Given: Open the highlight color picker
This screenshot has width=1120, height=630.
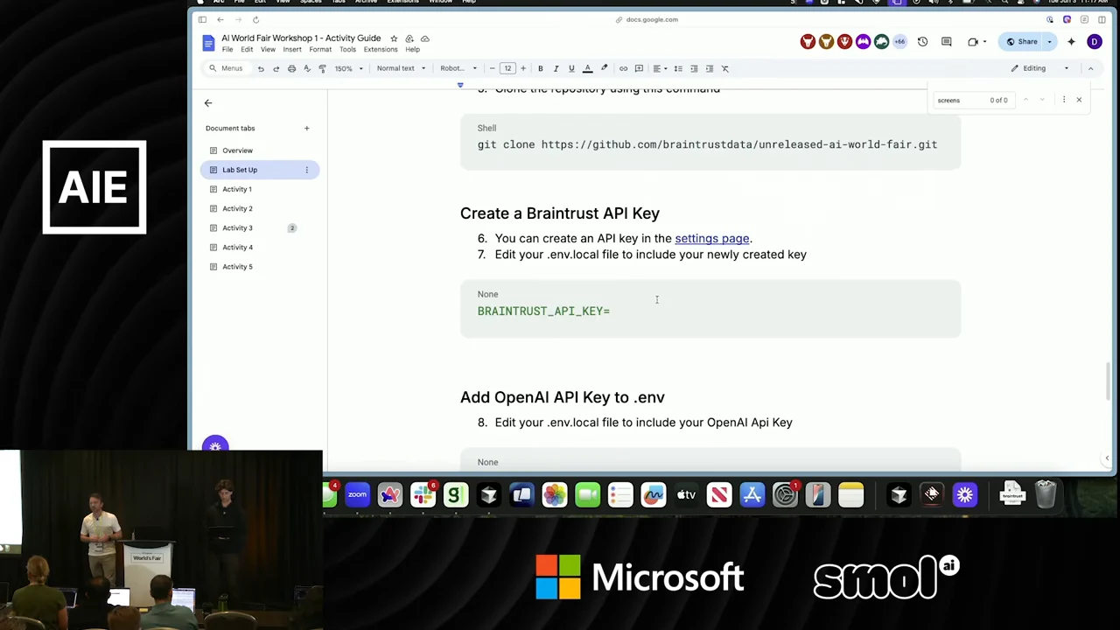Looking at the screenshot, I should tap(604, 68).
